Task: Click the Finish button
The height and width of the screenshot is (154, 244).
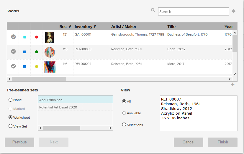Action: [223, 142]
